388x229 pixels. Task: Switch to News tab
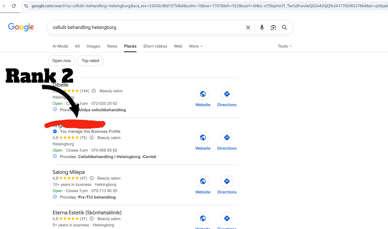112,46
